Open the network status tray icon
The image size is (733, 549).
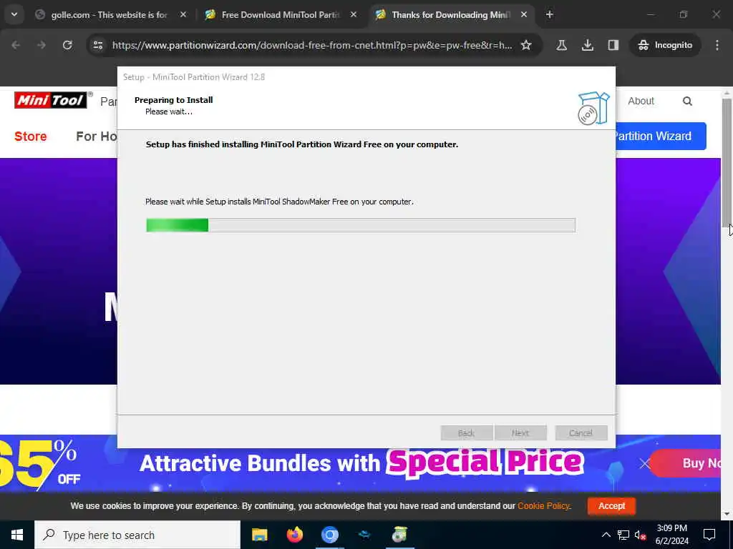(623, 535)
